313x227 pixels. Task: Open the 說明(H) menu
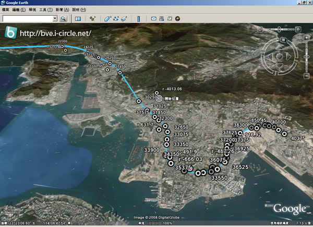79,10
